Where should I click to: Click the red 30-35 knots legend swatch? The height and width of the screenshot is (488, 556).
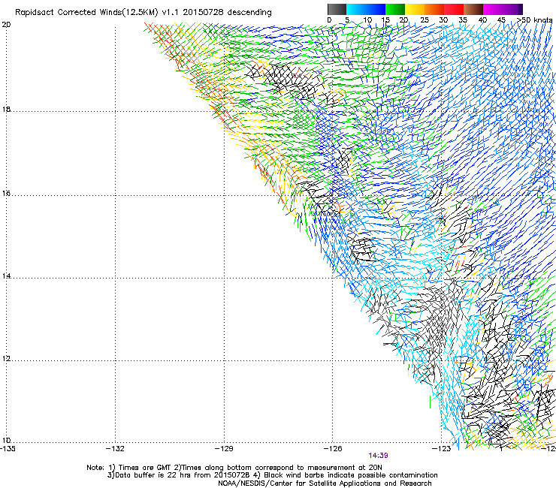pyautogui.click(x=454, y=9)
